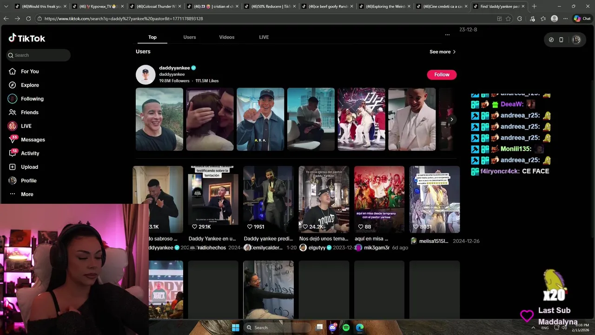The image size is (595, 335).
Task: Open the video with 24.2K likes
Action: pyautogui.click(x=324, y=199)
